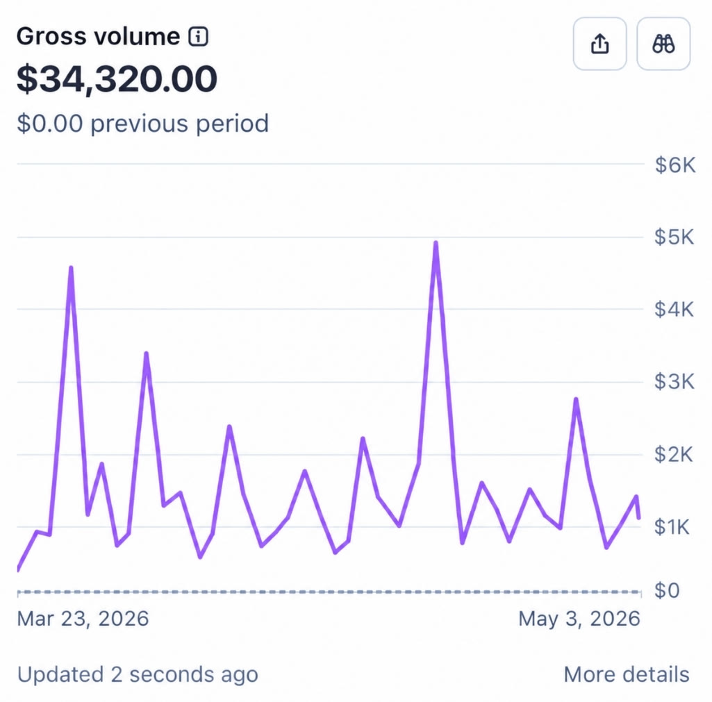Click the Mar 23, 2026 start date
Viewport: 712px width, 702px height.
(x=83, y=619)
